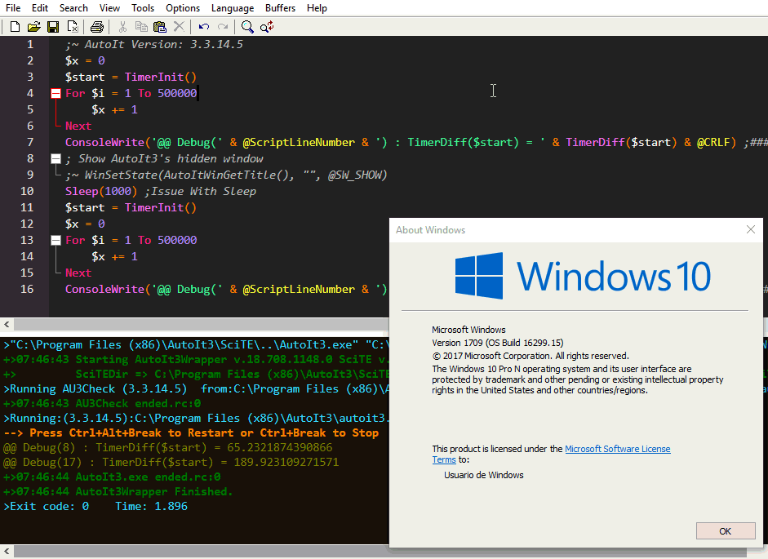Print the script with the printer icon
This screenshot has width=768, height=559.
point(97,26)
